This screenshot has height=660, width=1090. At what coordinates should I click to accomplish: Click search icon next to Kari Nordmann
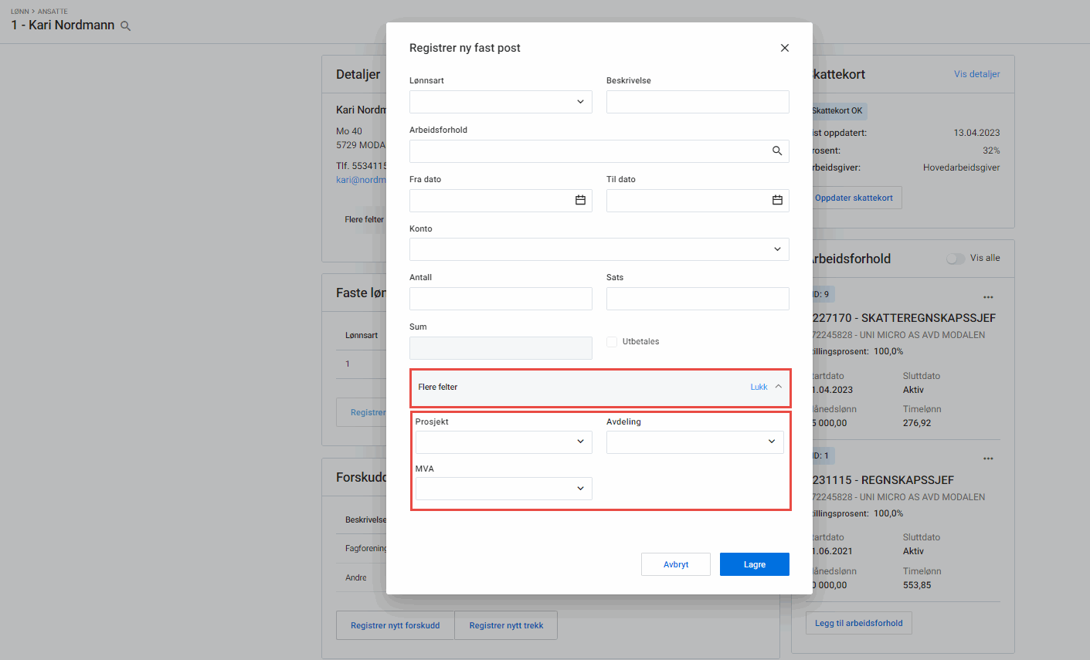point(126,26)
